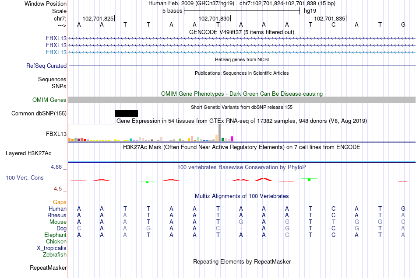Select the Human alignment row label

[x=57, y=209]
